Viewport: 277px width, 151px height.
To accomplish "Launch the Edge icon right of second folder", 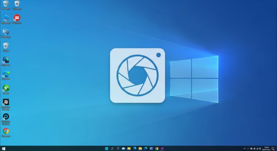I will point(146,149).
